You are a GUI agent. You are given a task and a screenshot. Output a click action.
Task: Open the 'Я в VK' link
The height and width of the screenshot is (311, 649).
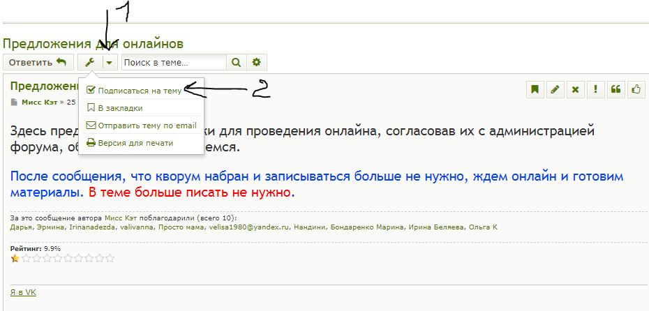[23, 292]
